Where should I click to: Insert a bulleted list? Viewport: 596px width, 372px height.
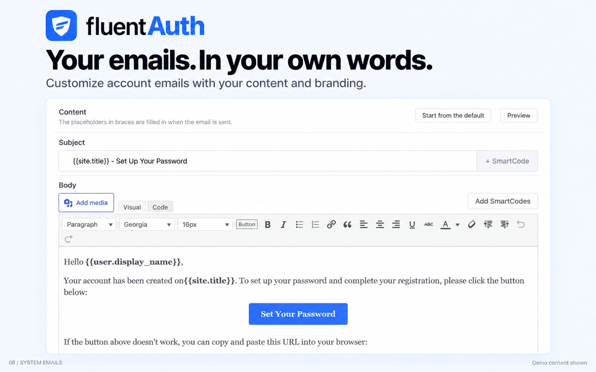click(299, 224)
